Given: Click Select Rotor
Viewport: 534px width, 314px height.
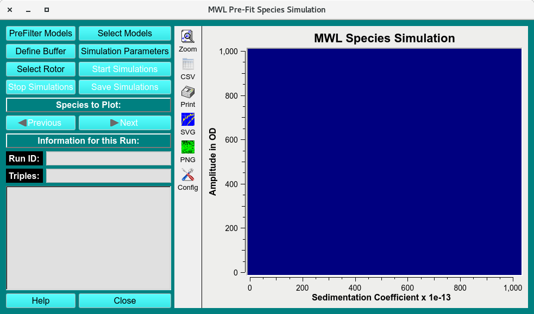Looking at the screenshot, I should pos(40,69).
